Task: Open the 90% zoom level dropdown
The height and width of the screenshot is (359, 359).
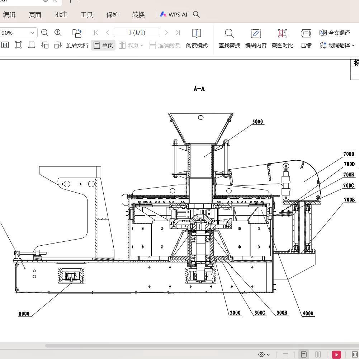Action: (x=32, y=33)
